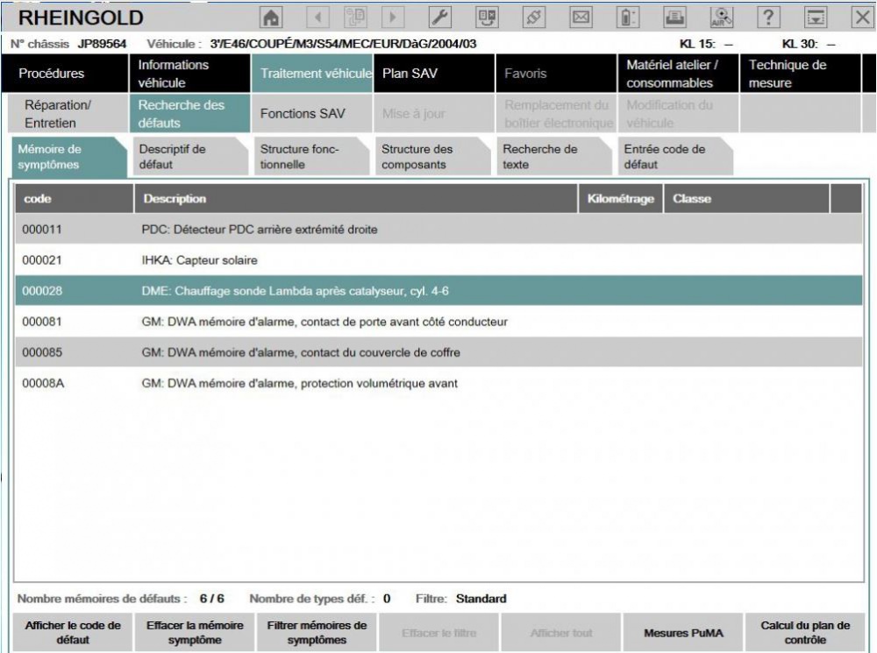Open Informations véhicule menu
Image resolution: width=877 pixels, height=653 pixels.
point(189,74)
